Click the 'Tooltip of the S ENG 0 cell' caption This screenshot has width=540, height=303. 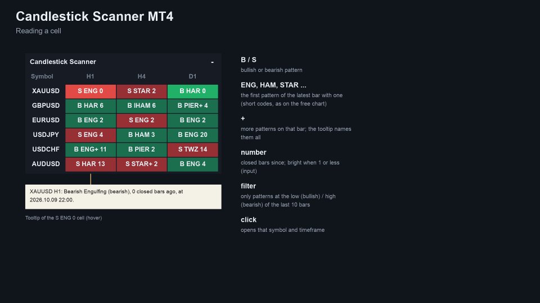64,218
